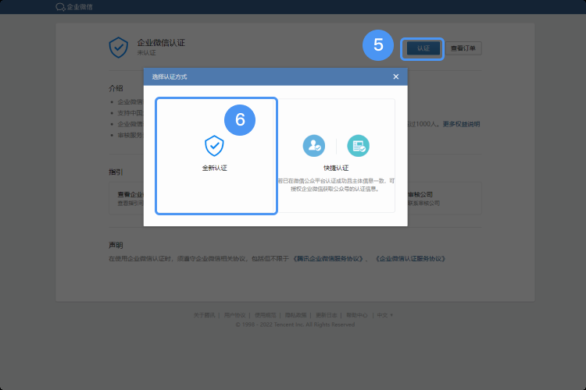Image resolution: width=586 pixels, height=390 pixels.
Task: Open the 中文 language dropdown
Action: point(385,315)
